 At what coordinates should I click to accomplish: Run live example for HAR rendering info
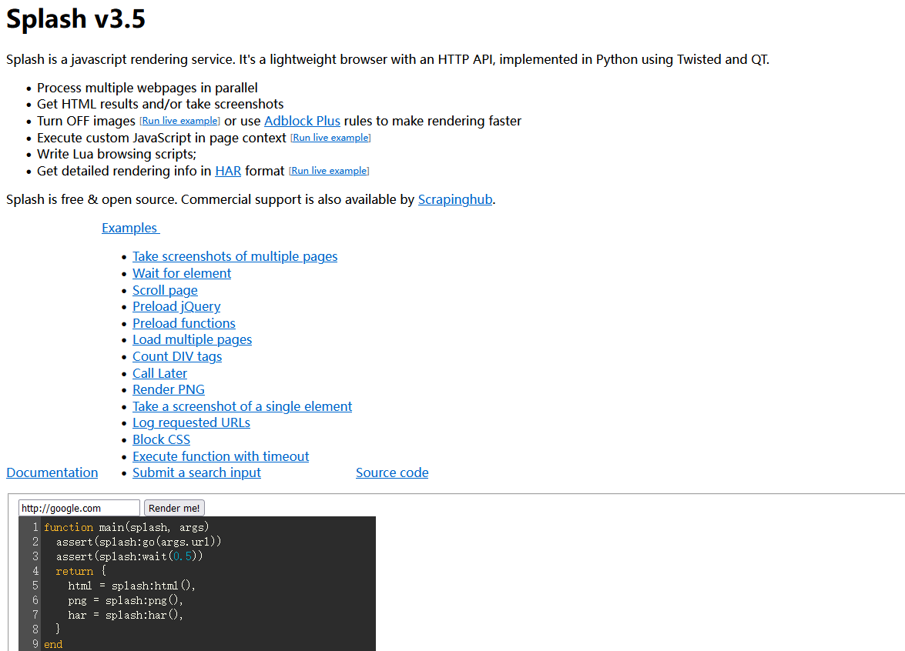point(329,171)
